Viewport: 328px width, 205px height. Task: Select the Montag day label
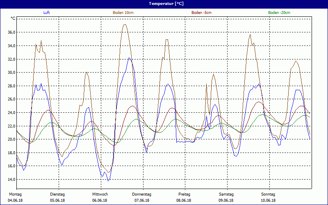click(15, 194)
